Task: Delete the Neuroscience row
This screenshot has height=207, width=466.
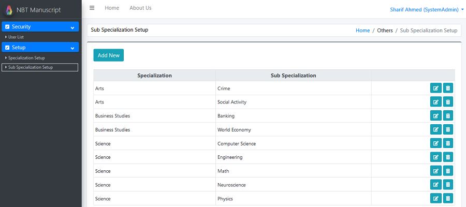Action: point(448,185)
